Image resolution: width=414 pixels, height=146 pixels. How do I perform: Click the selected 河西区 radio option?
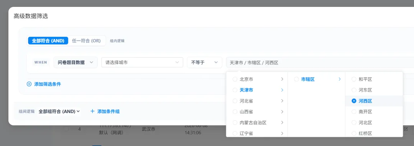pyautogui.click(x=354, y=101)
